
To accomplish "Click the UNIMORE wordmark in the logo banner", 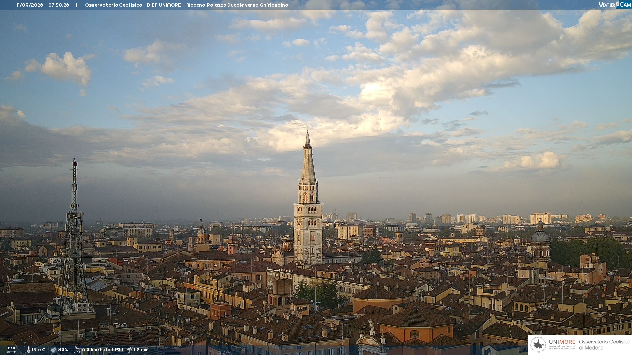I will [562, 342].
